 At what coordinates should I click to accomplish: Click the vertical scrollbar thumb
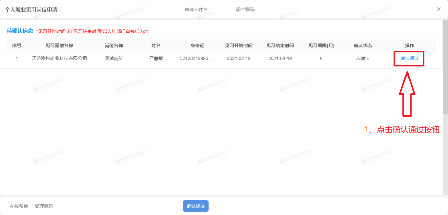coord(445,65)
